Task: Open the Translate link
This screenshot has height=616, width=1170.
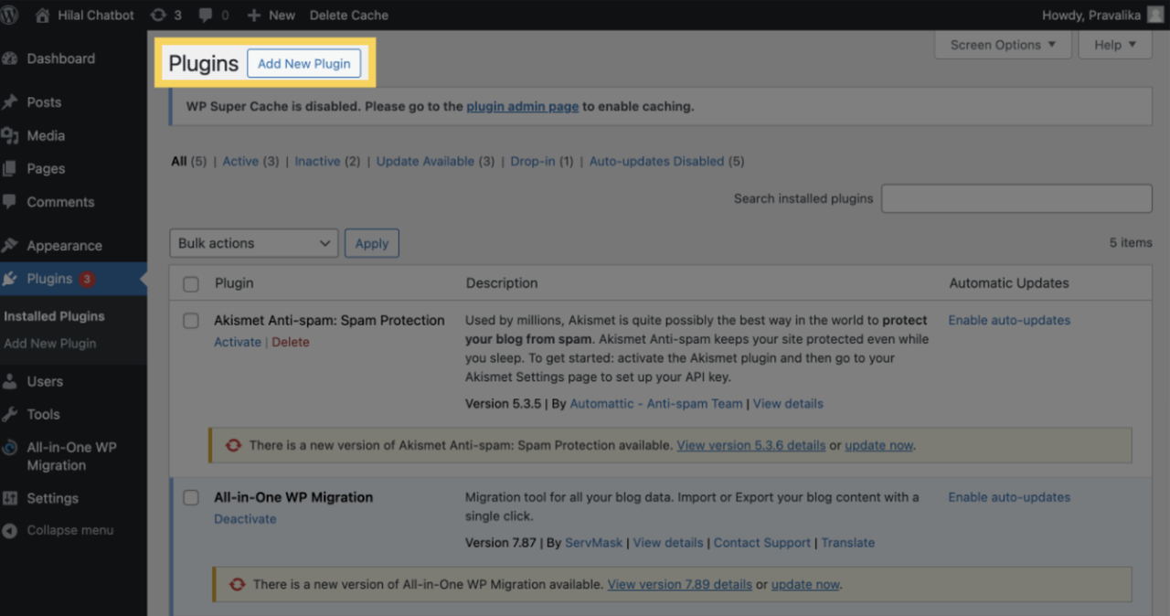Action: pyautogui.click(x=848, y=542)
